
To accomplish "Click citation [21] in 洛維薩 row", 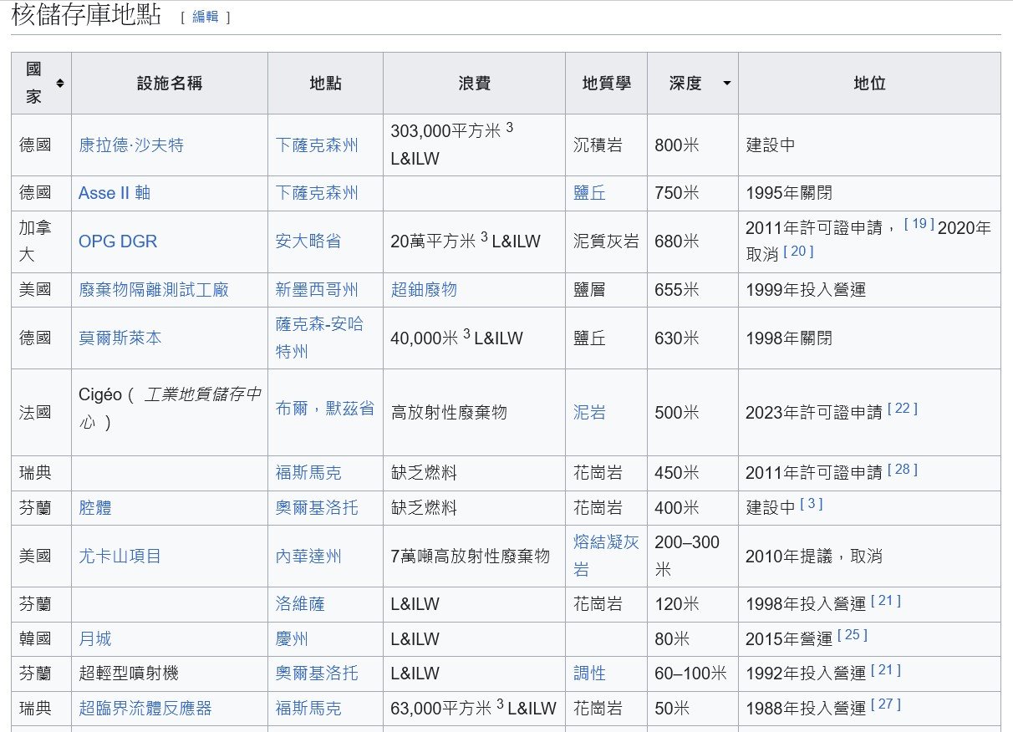I will click(886, 601).
